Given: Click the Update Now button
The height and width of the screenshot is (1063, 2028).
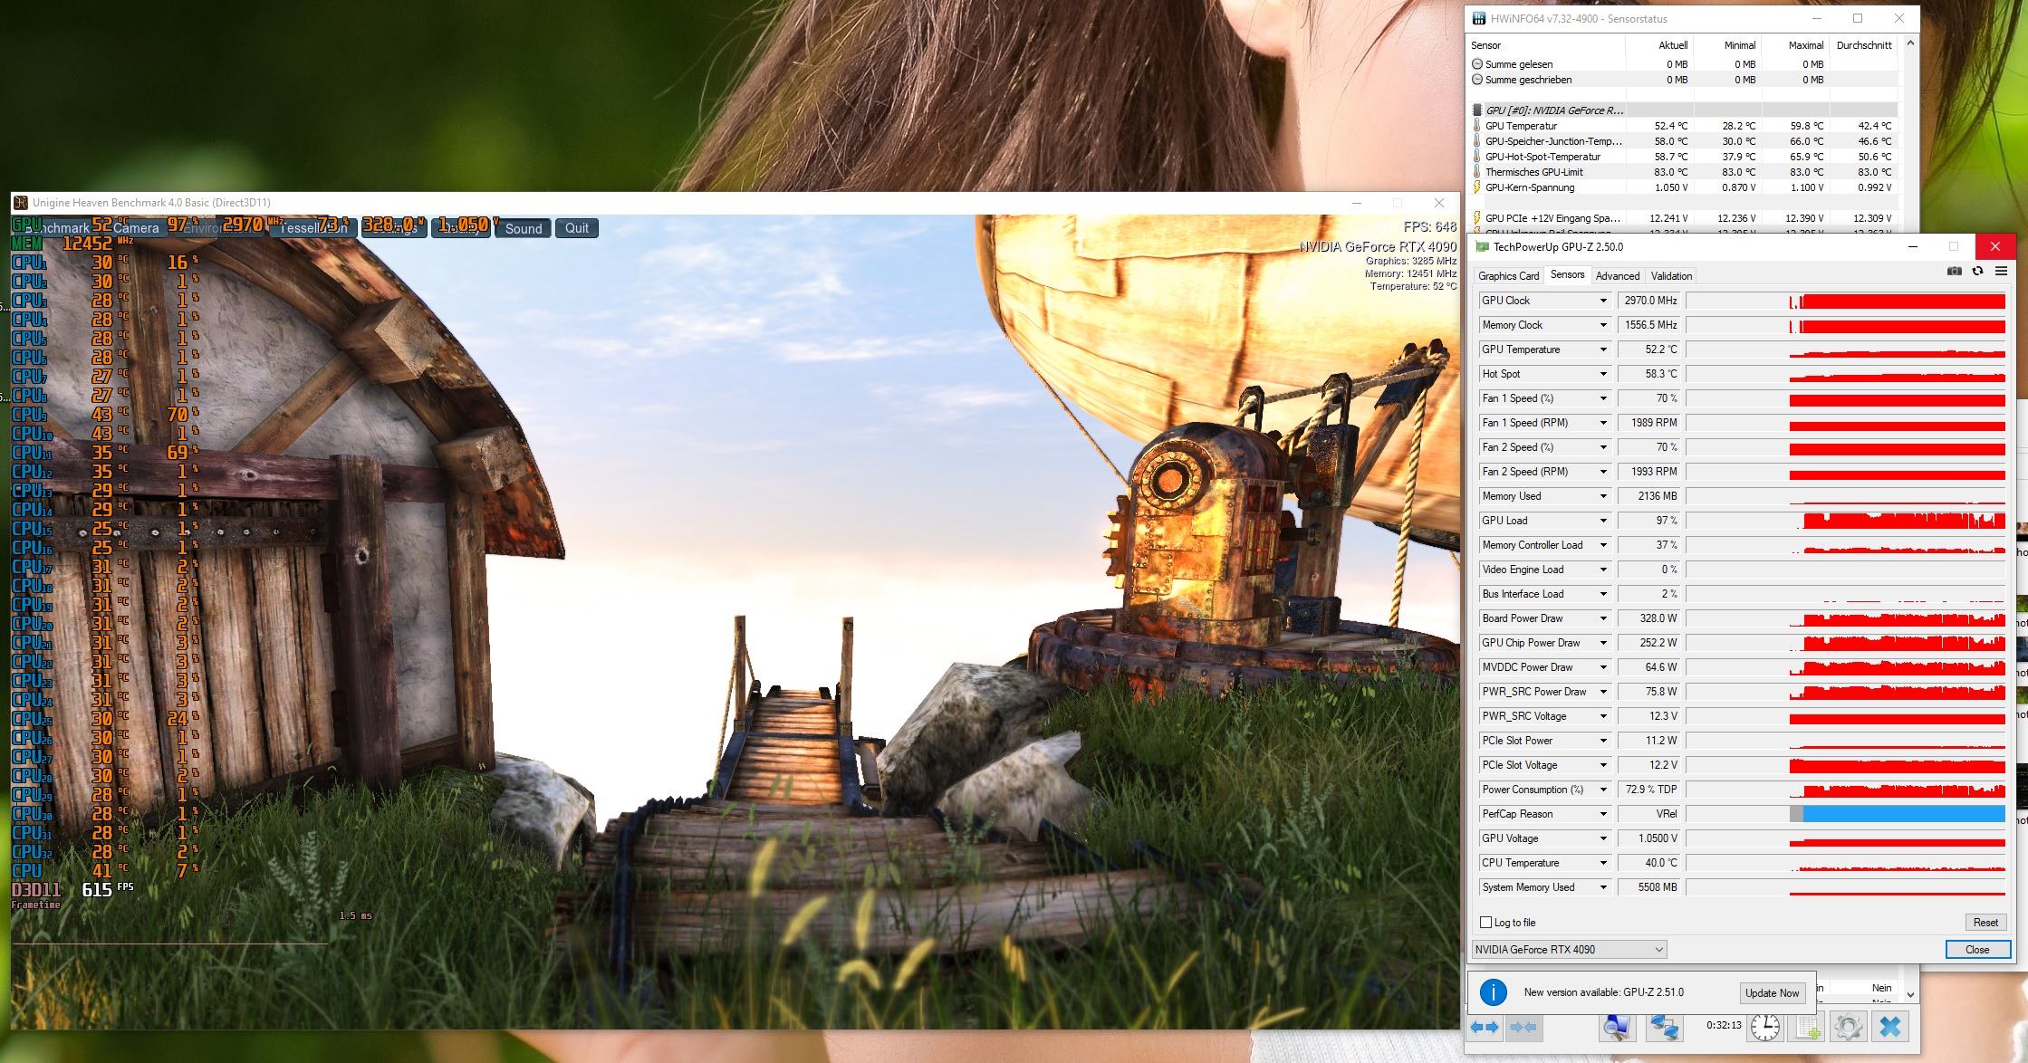Looking at the screenshot, I should pos(1773,993).
